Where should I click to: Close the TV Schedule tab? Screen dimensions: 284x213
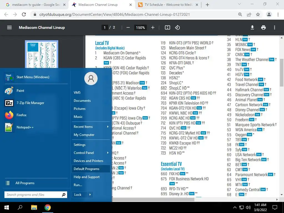[x=197, y=5]
